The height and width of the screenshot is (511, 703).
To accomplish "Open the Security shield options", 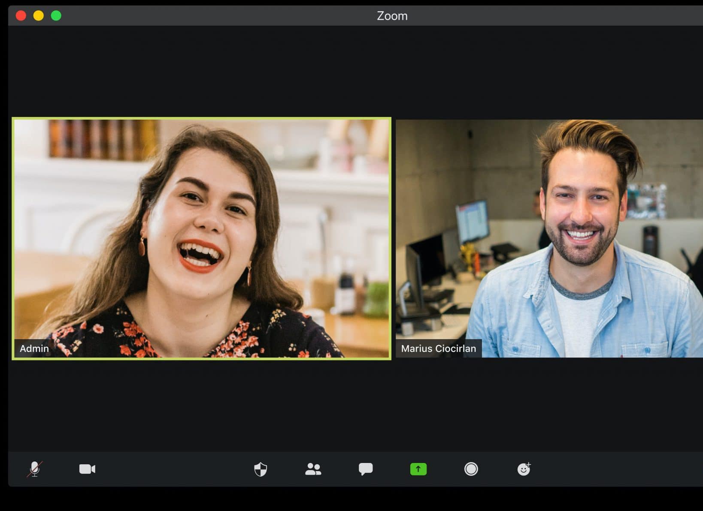I will (261, 469).
